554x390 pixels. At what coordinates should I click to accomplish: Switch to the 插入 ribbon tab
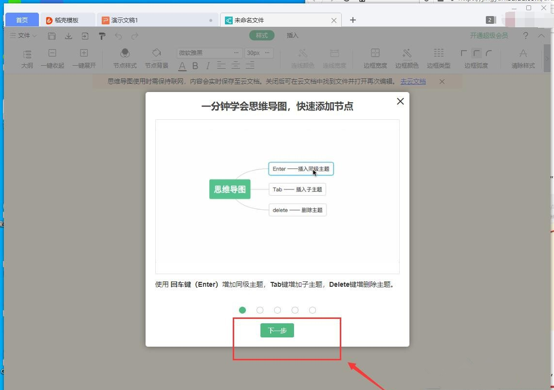[x=292, y=36]
